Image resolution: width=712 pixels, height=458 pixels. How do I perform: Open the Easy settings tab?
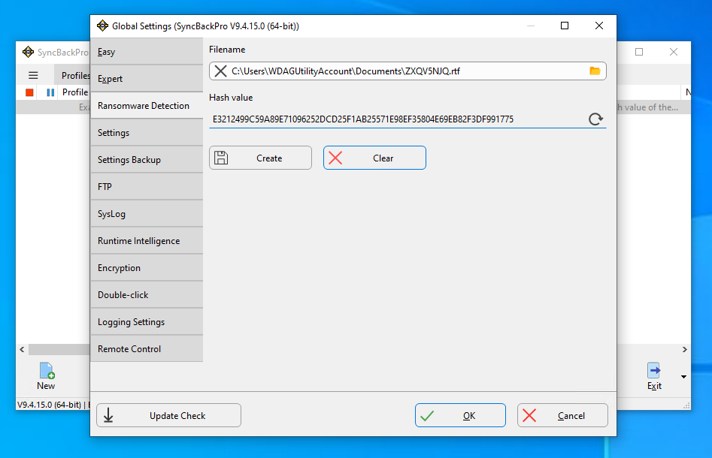147,52
